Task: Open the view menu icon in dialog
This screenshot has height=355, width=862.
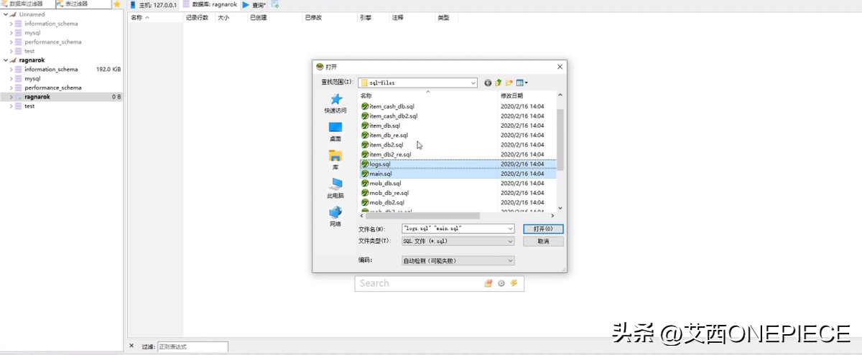Action: tap(522, 83)
